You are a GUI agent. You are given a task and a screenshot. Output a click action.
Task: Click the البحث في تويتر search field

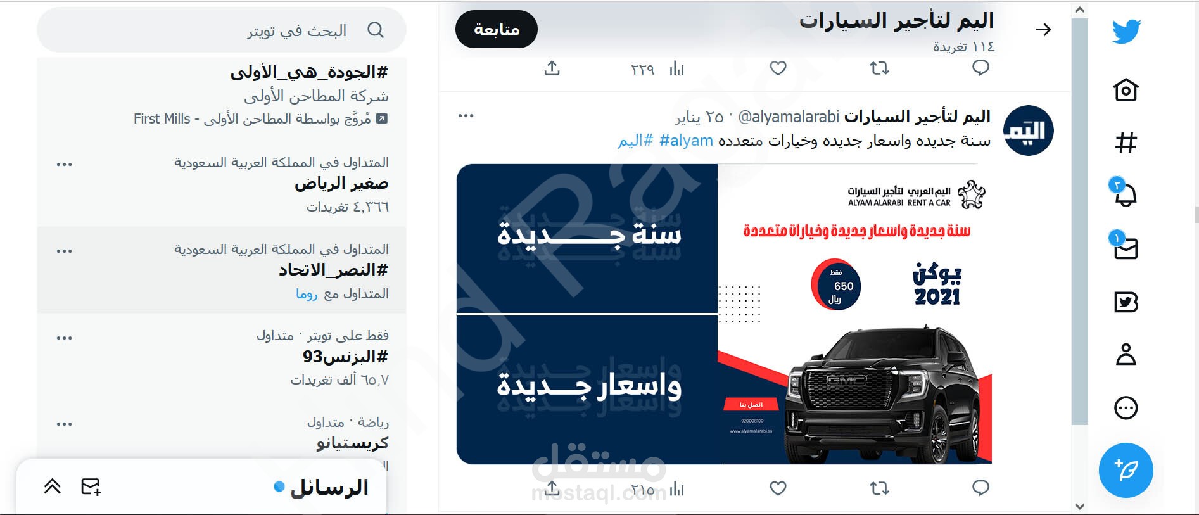pos(222,30)
